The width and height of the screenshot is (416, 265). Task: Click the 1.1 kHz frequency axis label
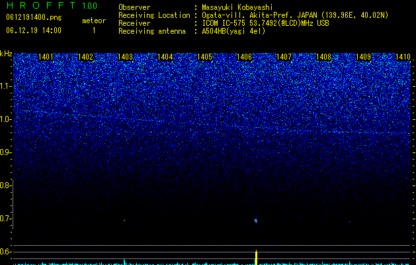point(6,86)
